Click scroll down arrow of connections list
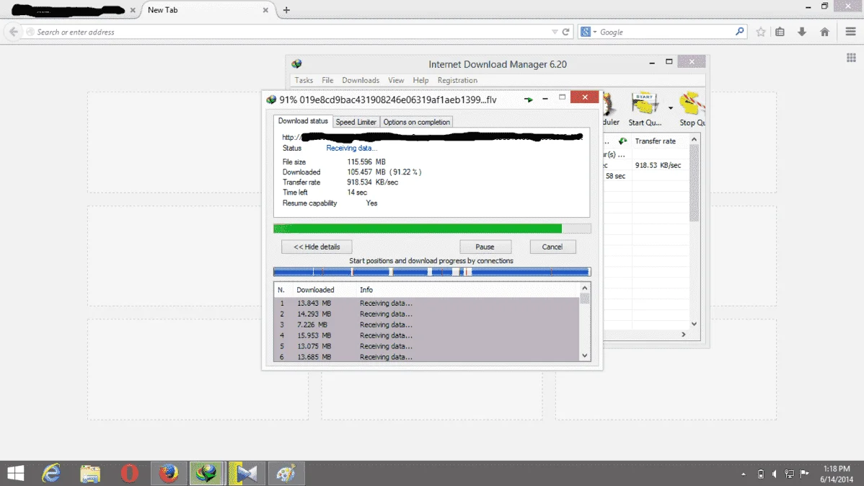Image resolution: width=864 pixels, height=486 pixels. 585,356
